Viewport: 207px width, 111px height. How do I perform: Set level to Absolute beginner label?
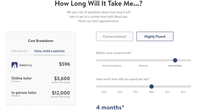[112, 66]
